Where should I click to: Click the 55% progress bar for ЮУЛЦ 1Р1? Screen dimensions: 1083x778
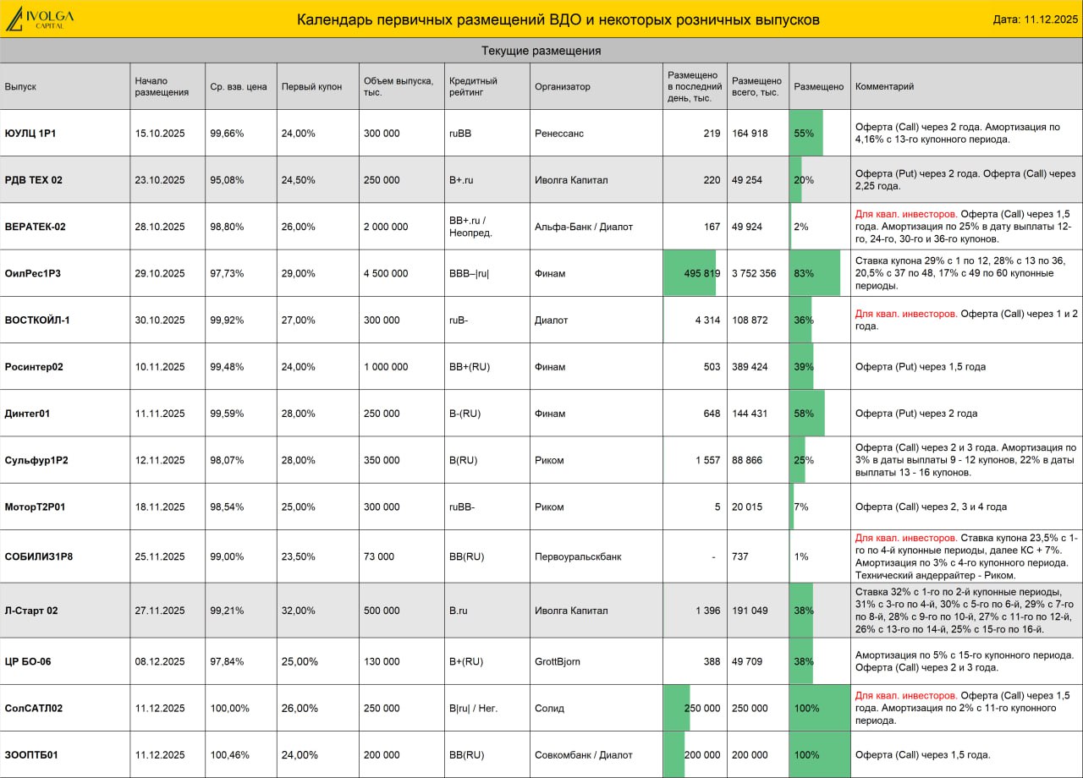coord(806,133)
